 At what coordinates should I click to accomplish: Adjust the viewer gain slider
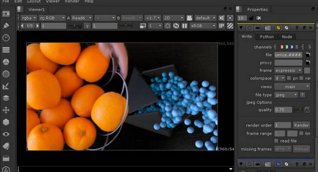coord(74,26)
